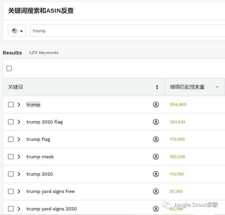The width and height of the screenshot is (225, 215).
Task: Check the box for trump 2020 flag
Action: click(11, 122)
